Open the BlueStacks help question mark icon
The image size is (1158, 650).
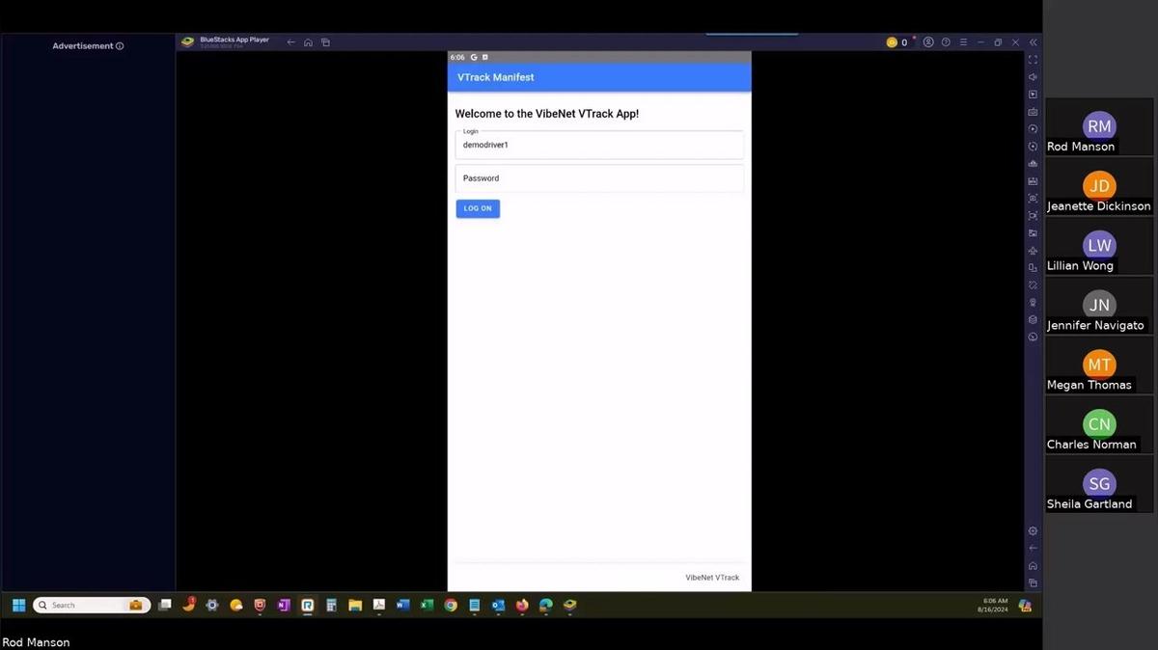(x=946, y=41)
